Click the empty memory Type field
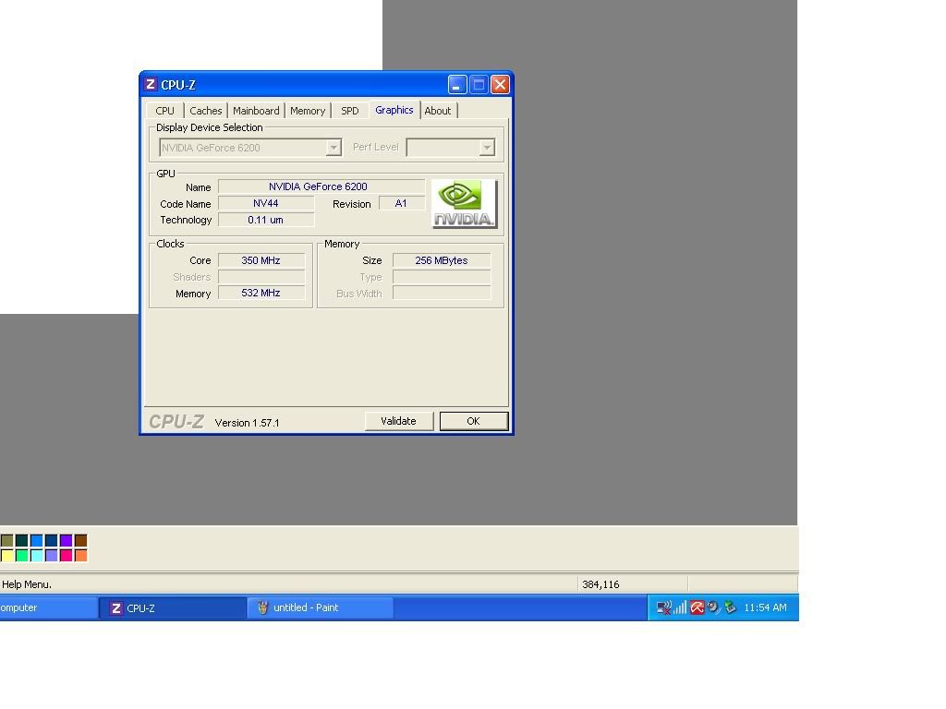Image resolution: width=946 pixels, height=709 pixels. point(442,277)
